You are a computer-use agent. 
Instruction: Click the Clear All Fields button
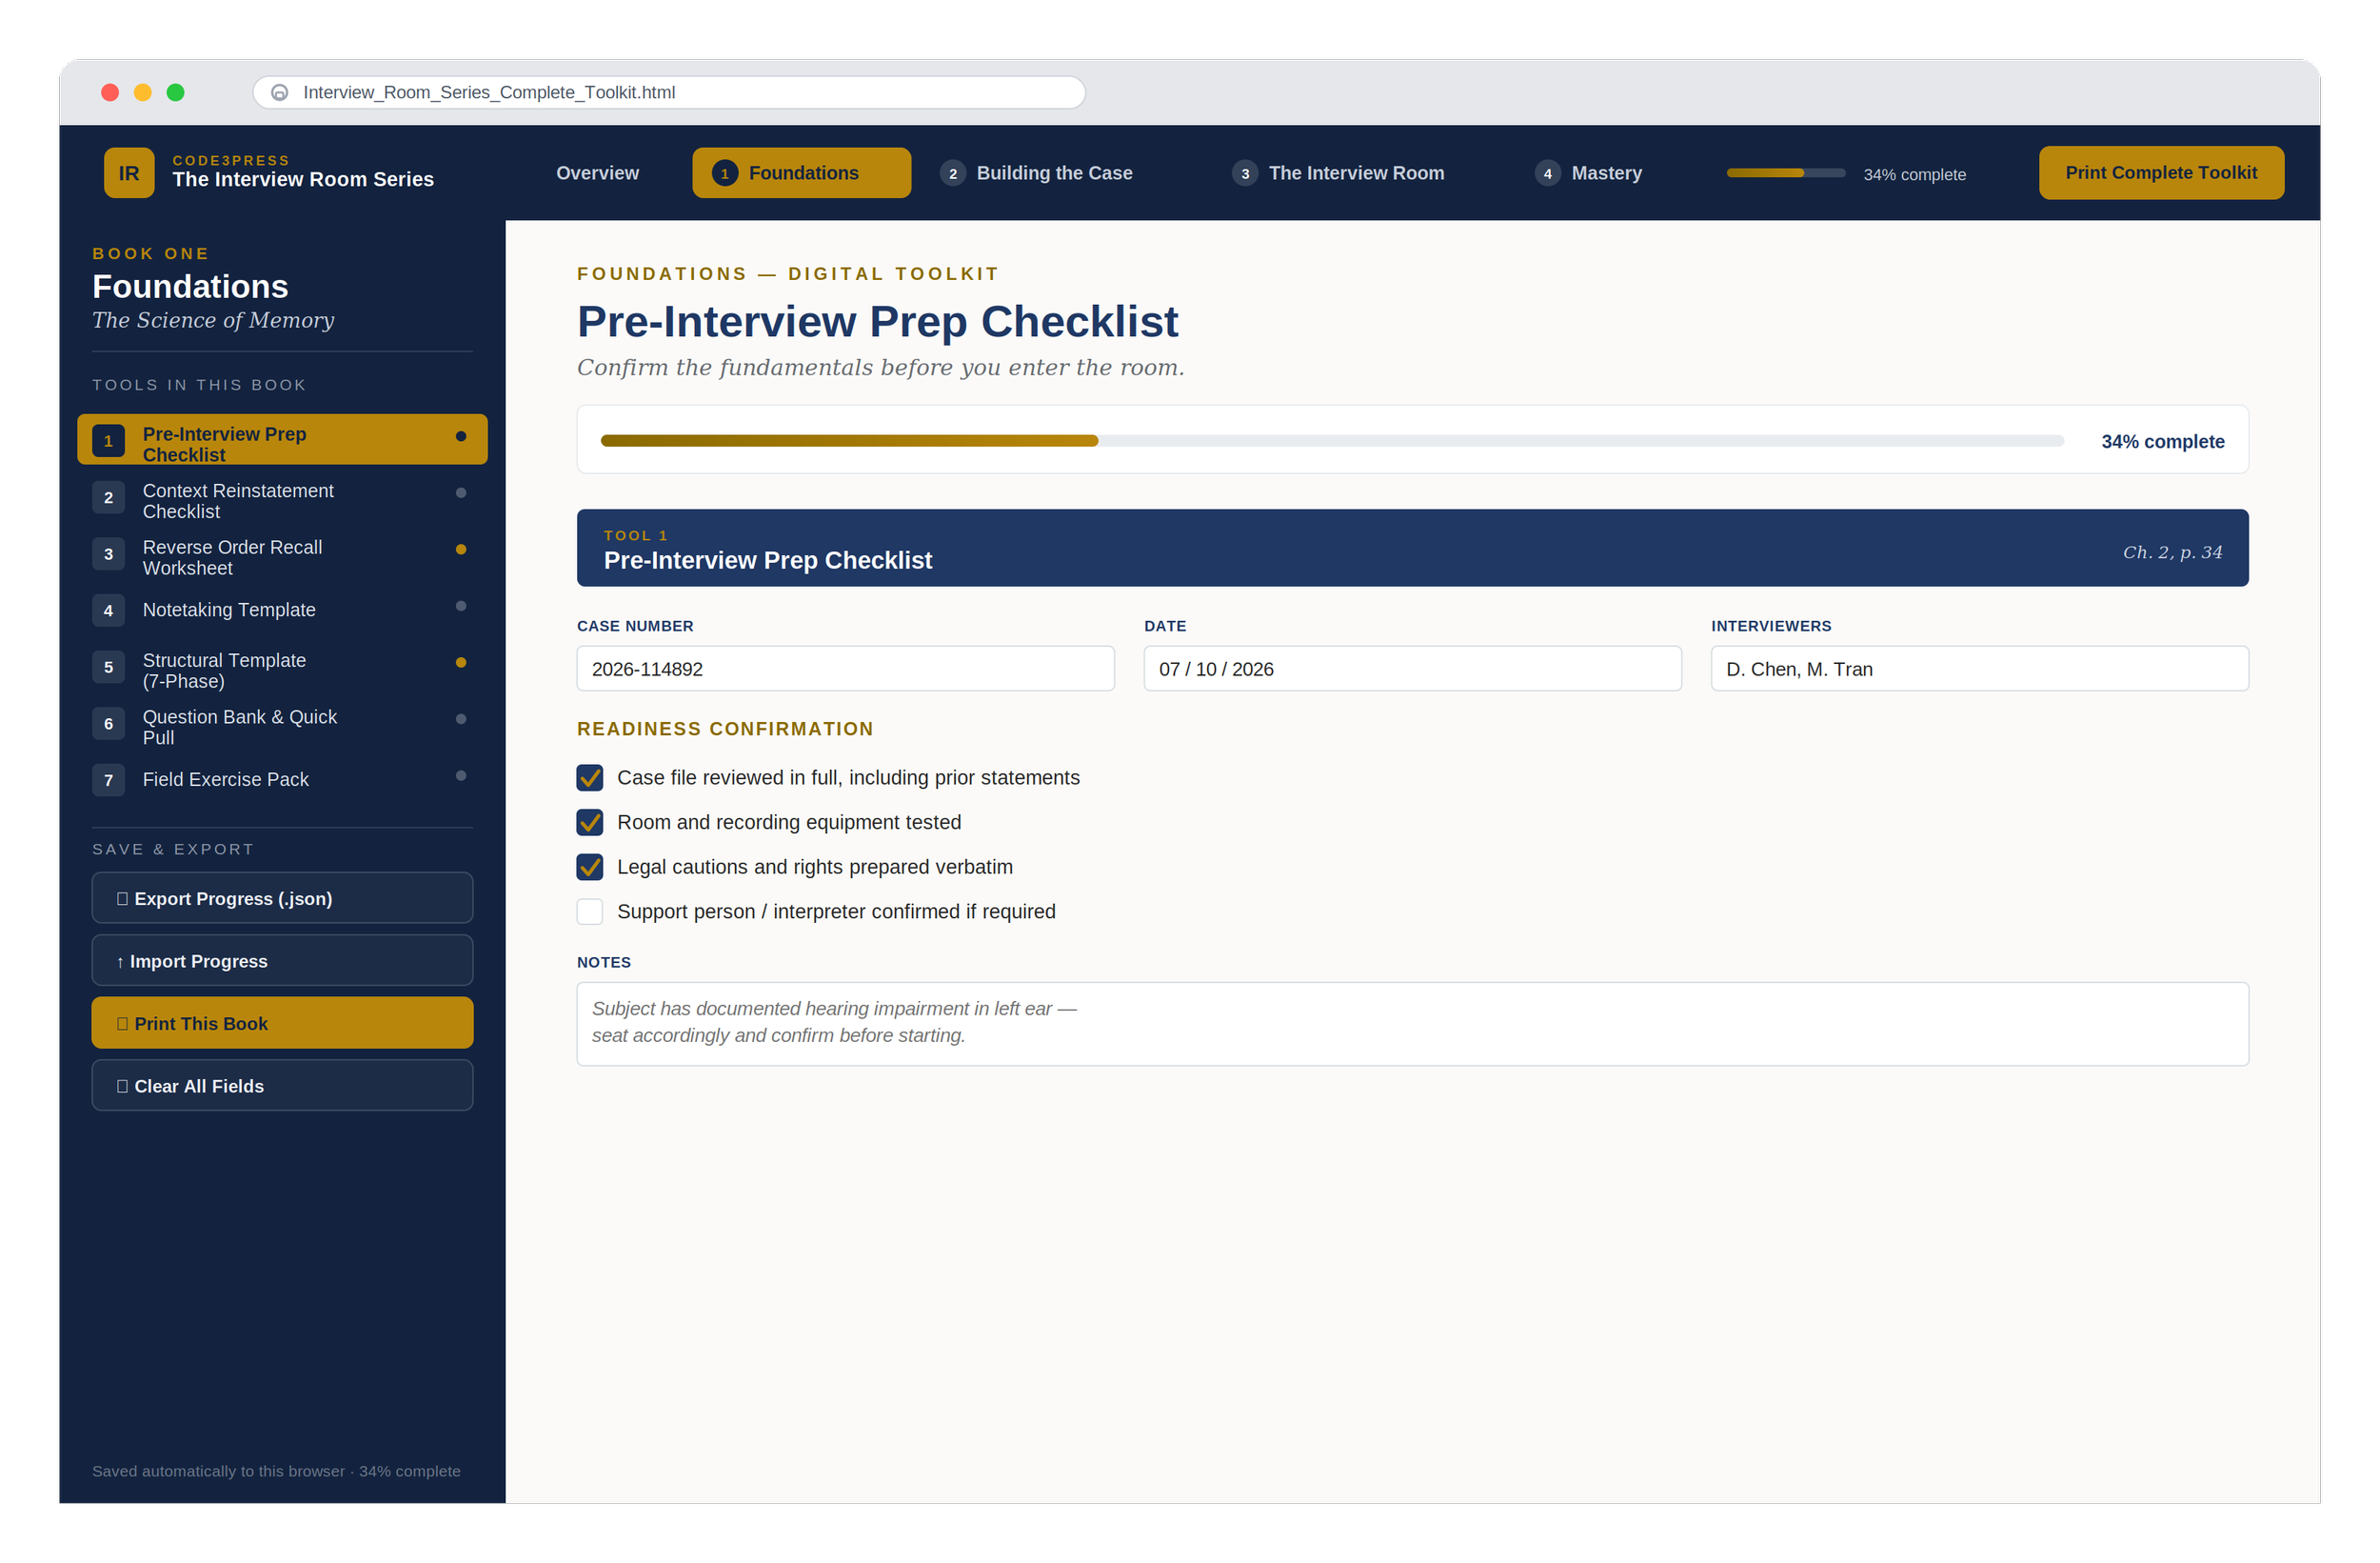[282, 1086]
